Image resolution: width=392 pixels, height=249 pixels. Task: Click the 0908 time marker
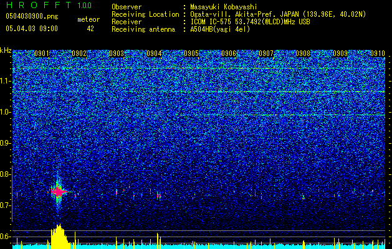[303, 54]
